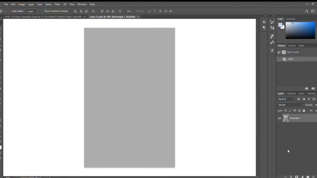Open the Help menu
Image resolution: width=317 pixels, height=178 pixels.
(x=92, y=4)
